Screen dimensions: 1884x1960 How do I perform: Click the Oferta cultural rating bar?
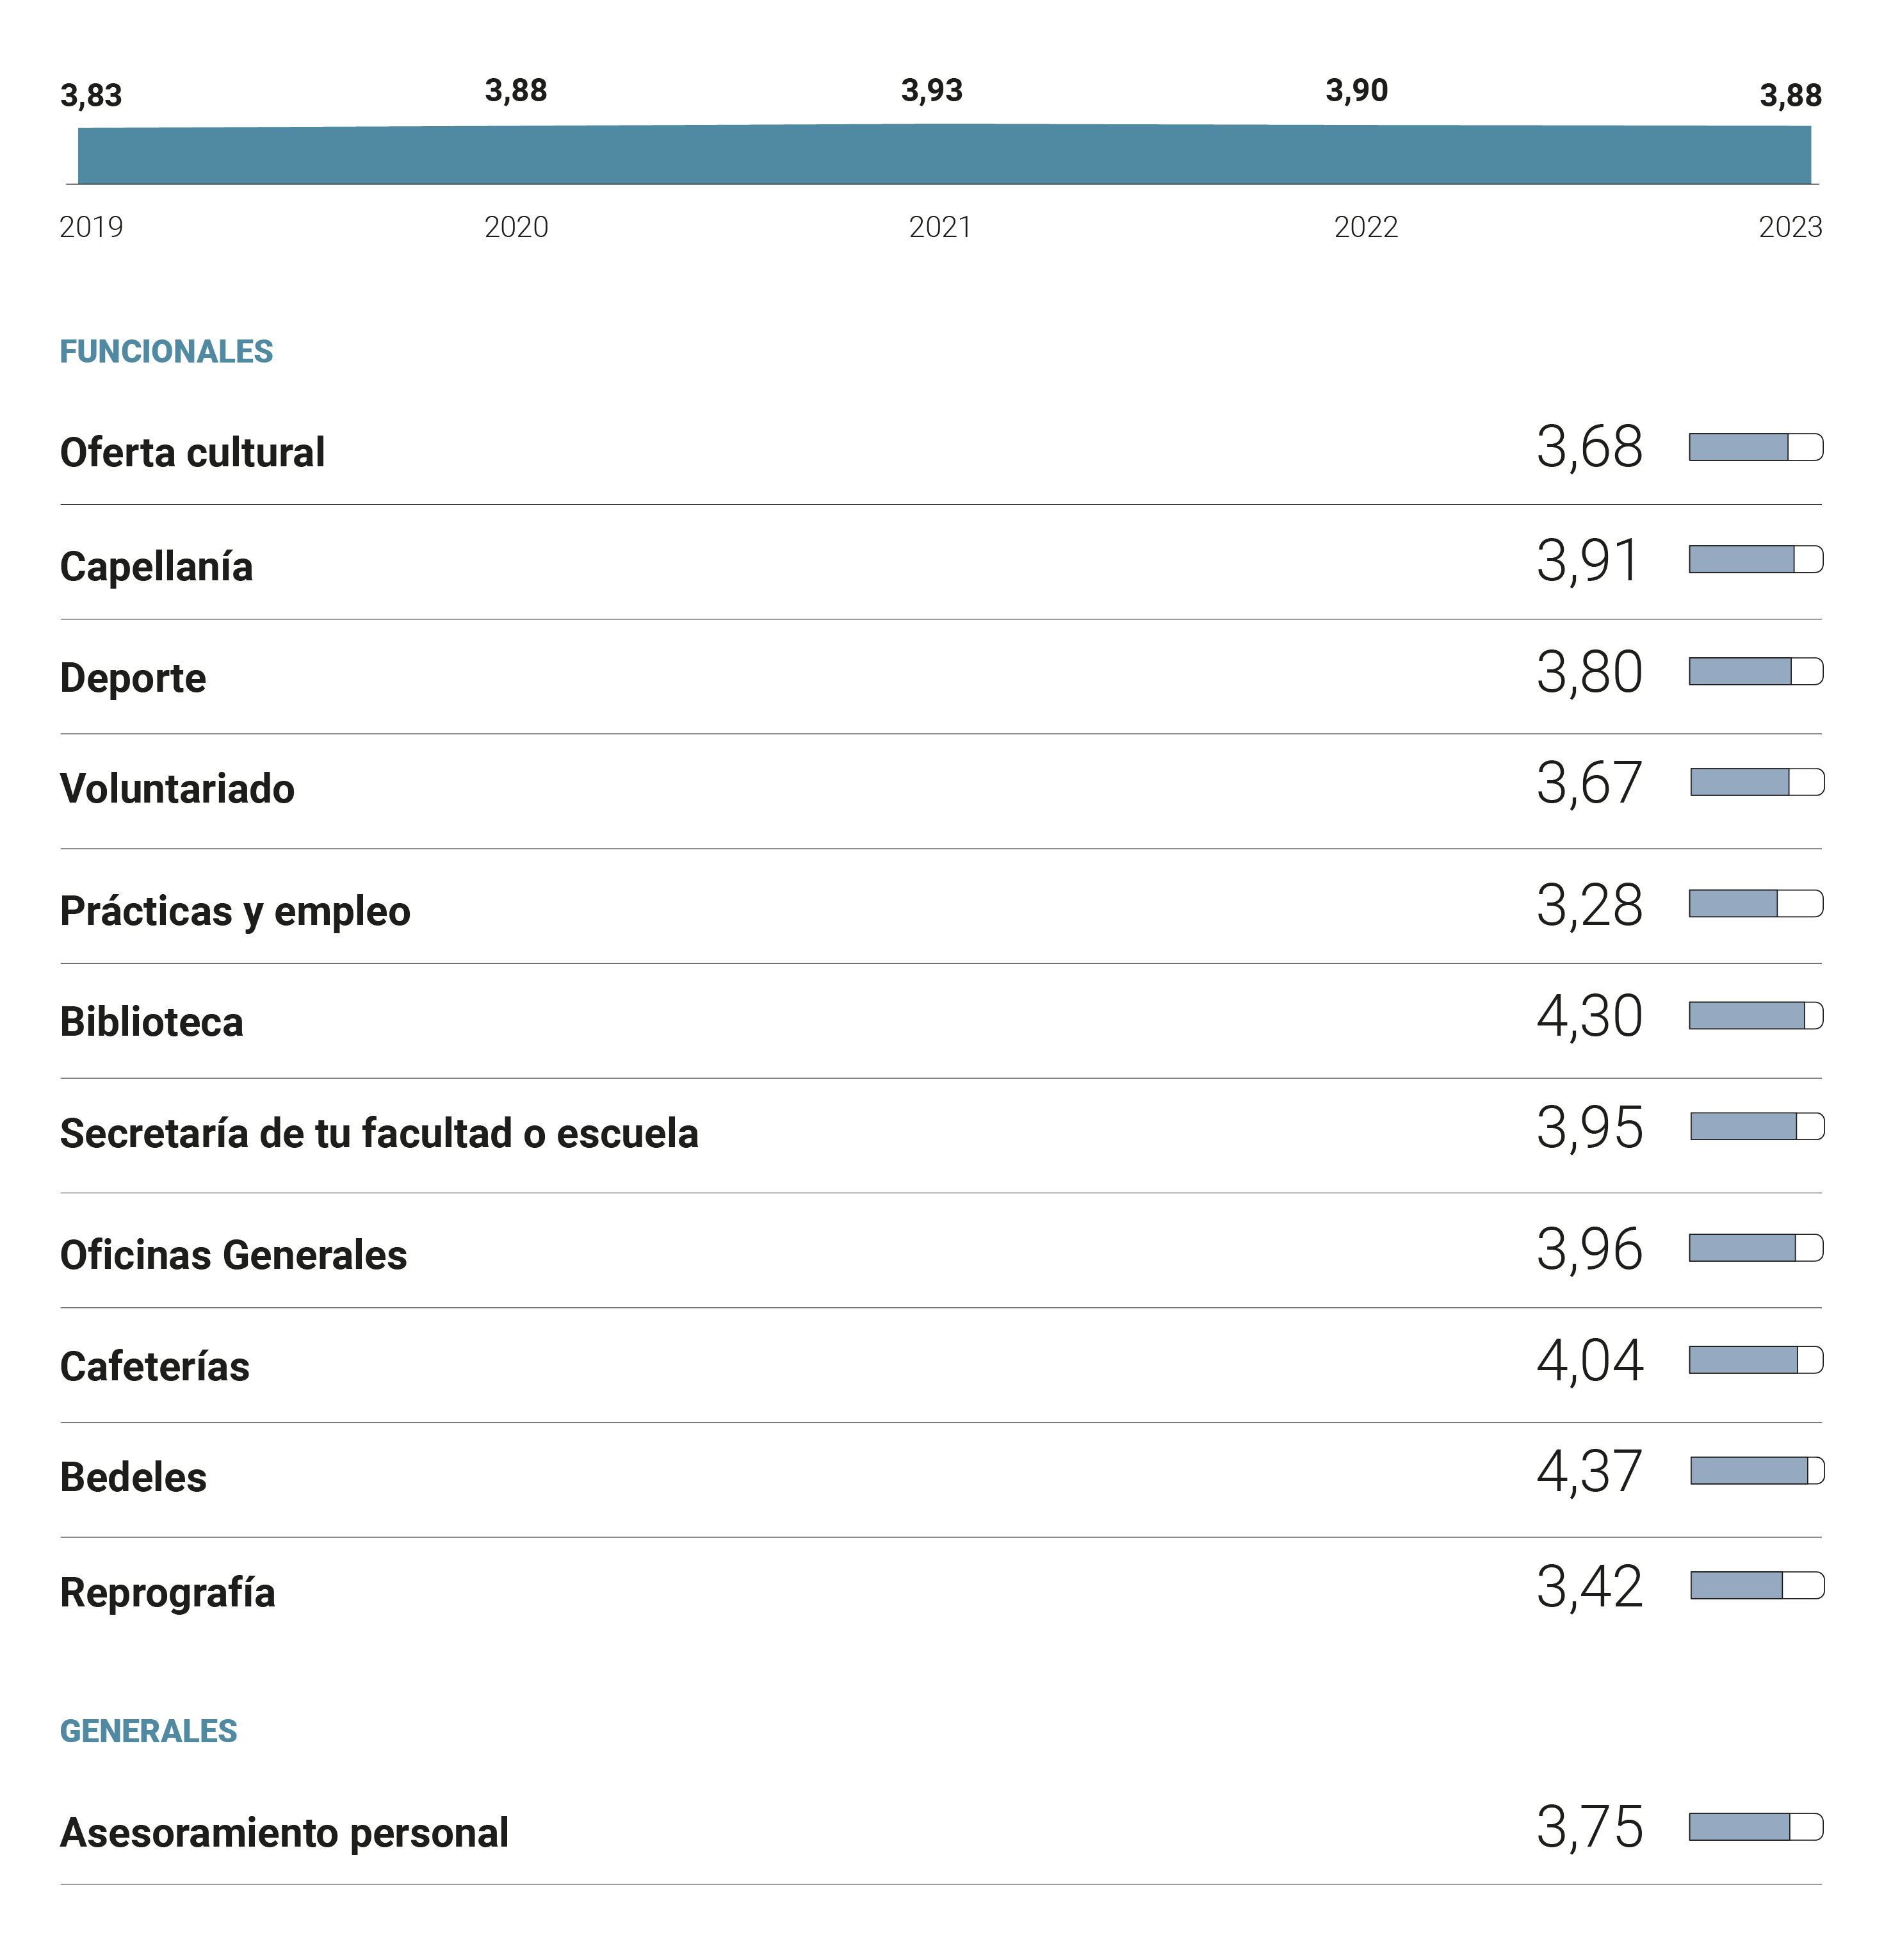1755,447
